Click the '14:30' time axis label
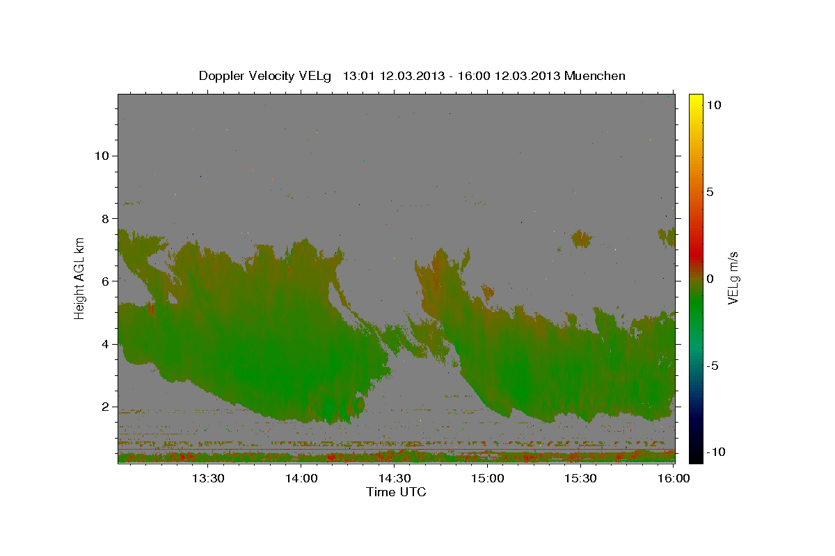The width and height of the screenshot is (835, 556). coord(395,478)
